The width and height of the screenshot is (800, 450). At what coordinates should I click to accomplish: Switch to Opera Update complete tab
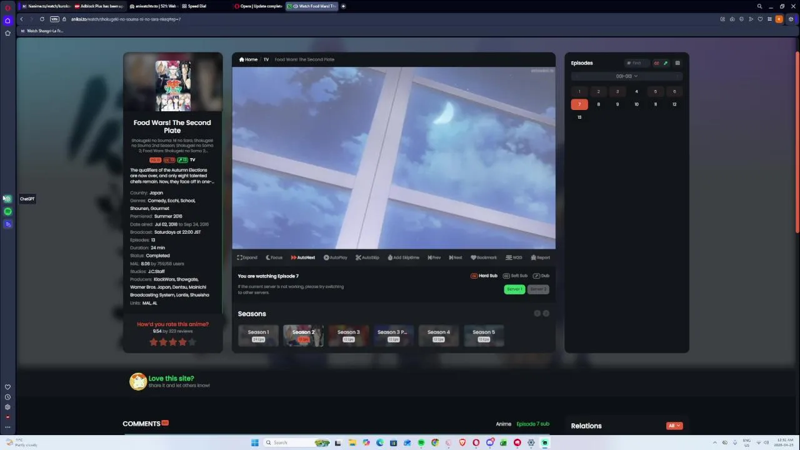click(x=259, y=6)
